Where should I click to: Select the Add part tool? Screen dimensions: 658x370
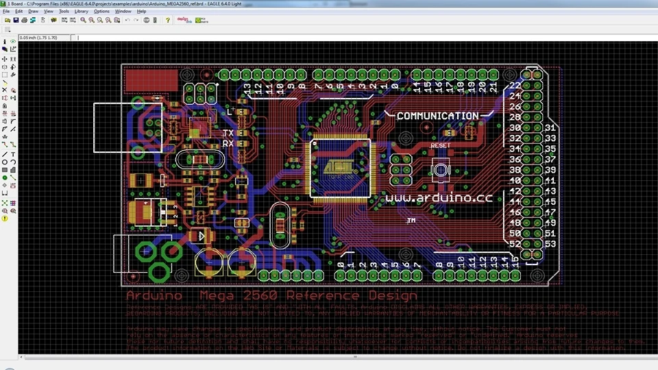pyautogui.click(x=13, y=90)
